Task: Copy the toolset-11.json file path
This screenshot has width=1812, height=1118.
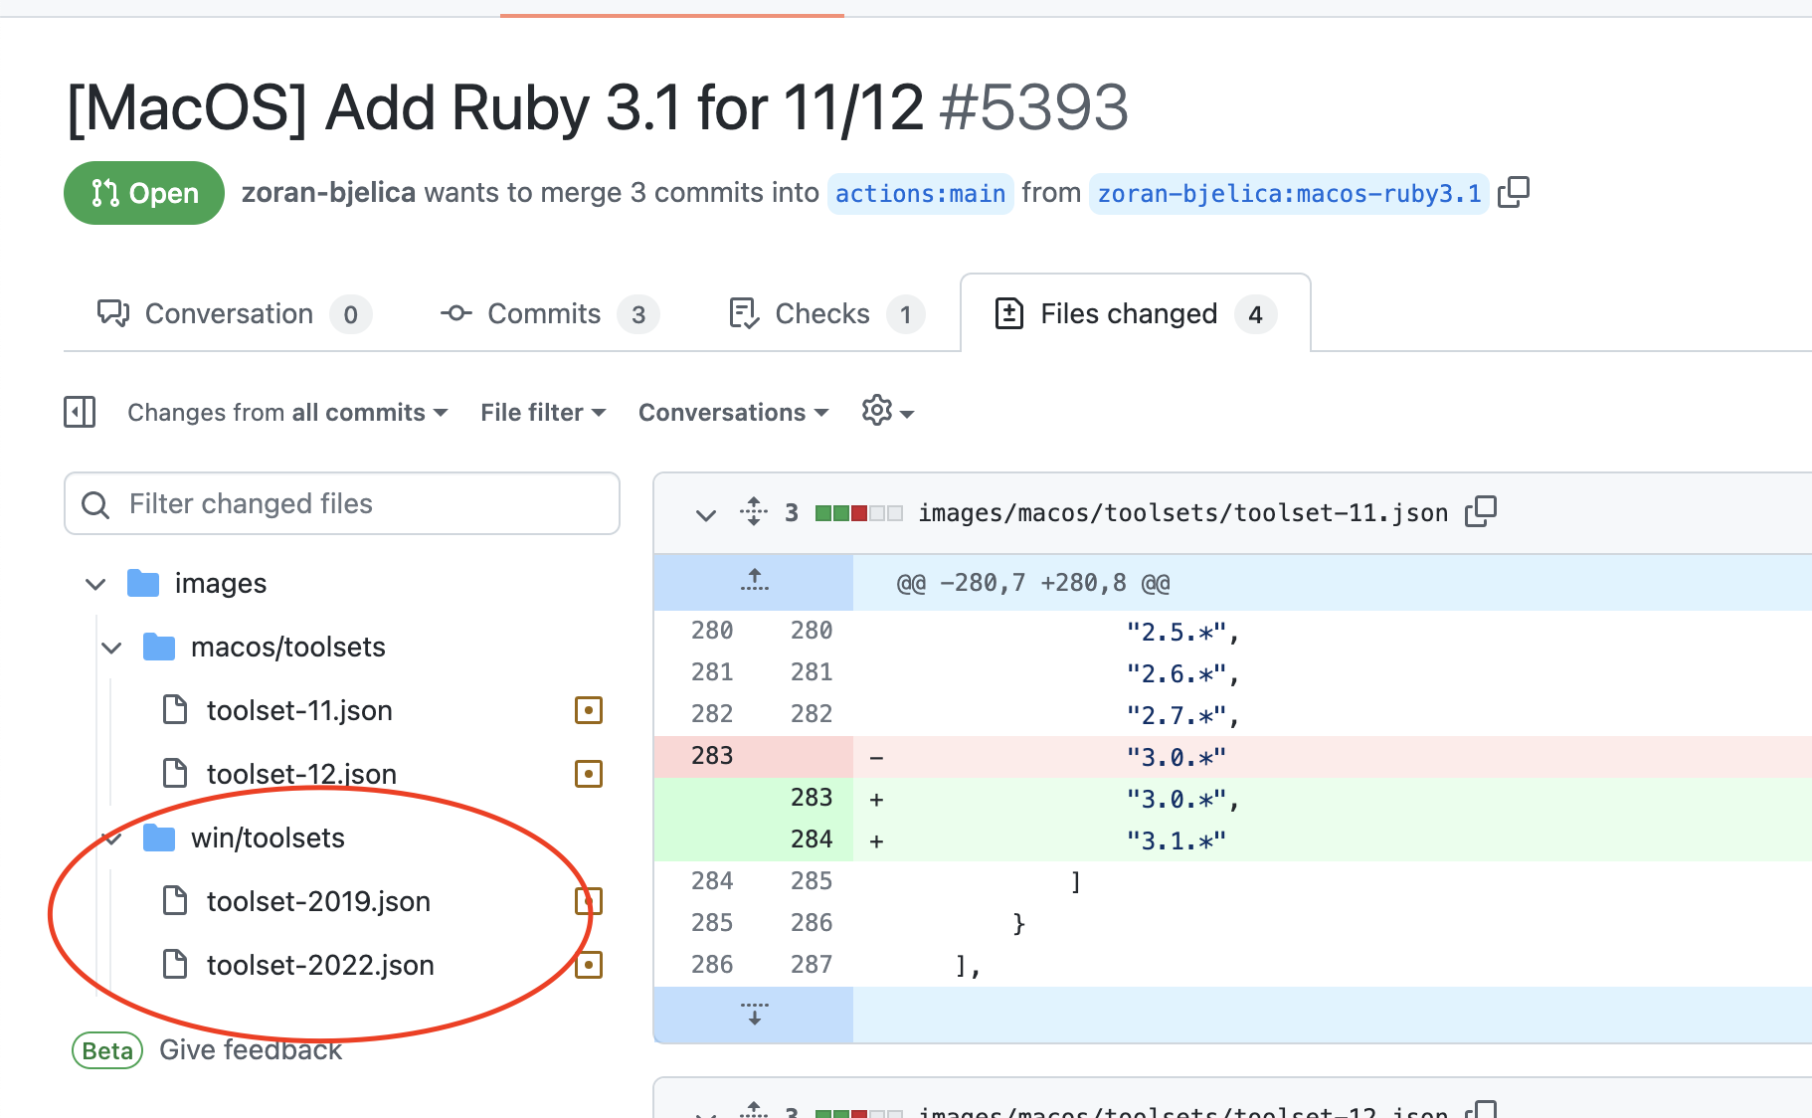Action: point(1481,511)
